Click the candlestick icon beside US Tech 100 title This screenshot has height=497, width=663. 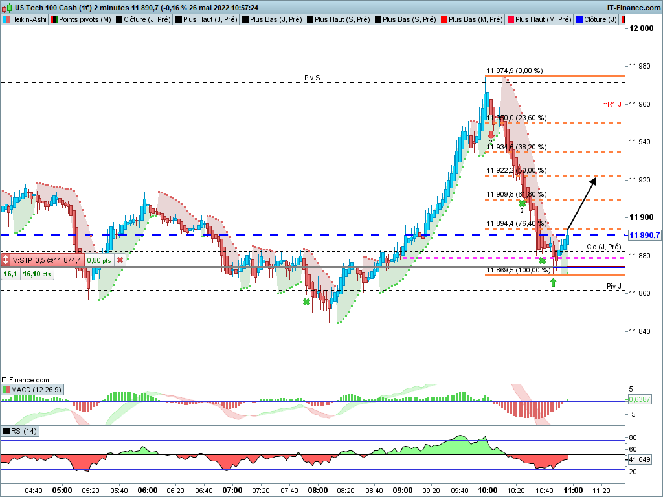(x=7, y=8)
